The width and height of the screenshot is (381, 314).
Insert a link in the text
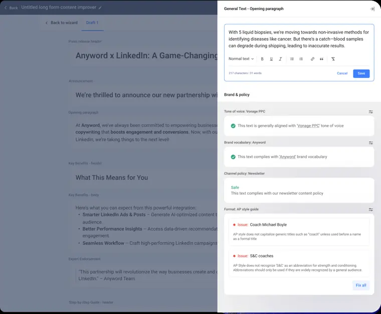312,59
